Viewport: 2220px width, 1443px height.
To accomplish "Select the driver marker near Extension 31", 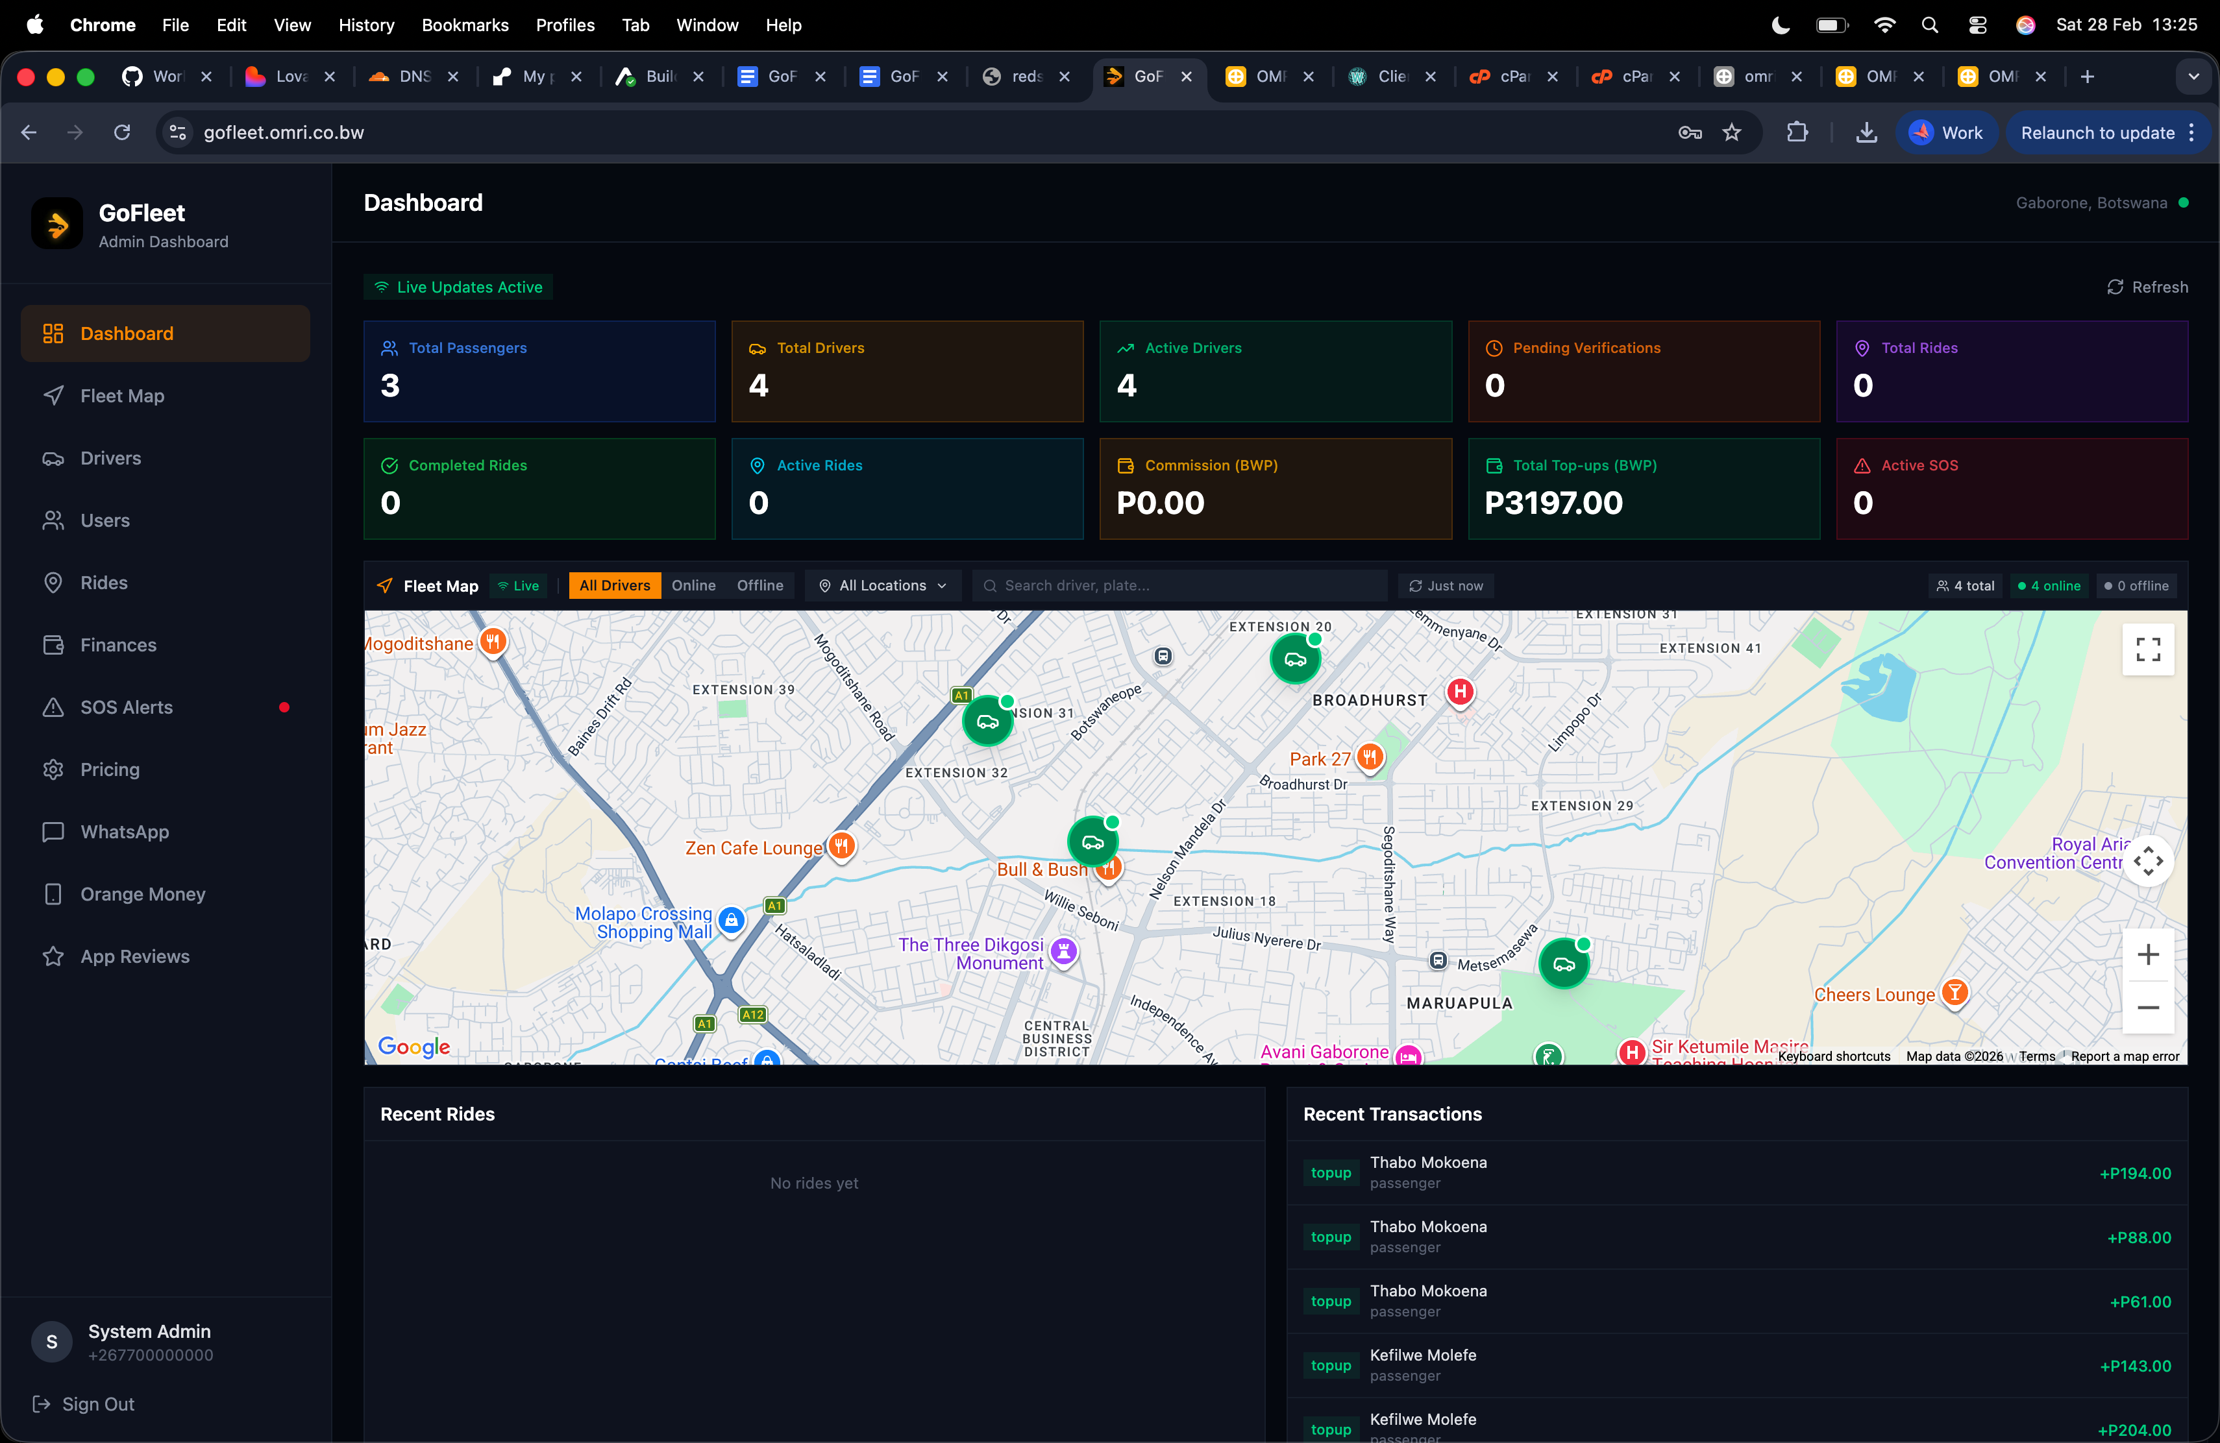I will [988, 721].
